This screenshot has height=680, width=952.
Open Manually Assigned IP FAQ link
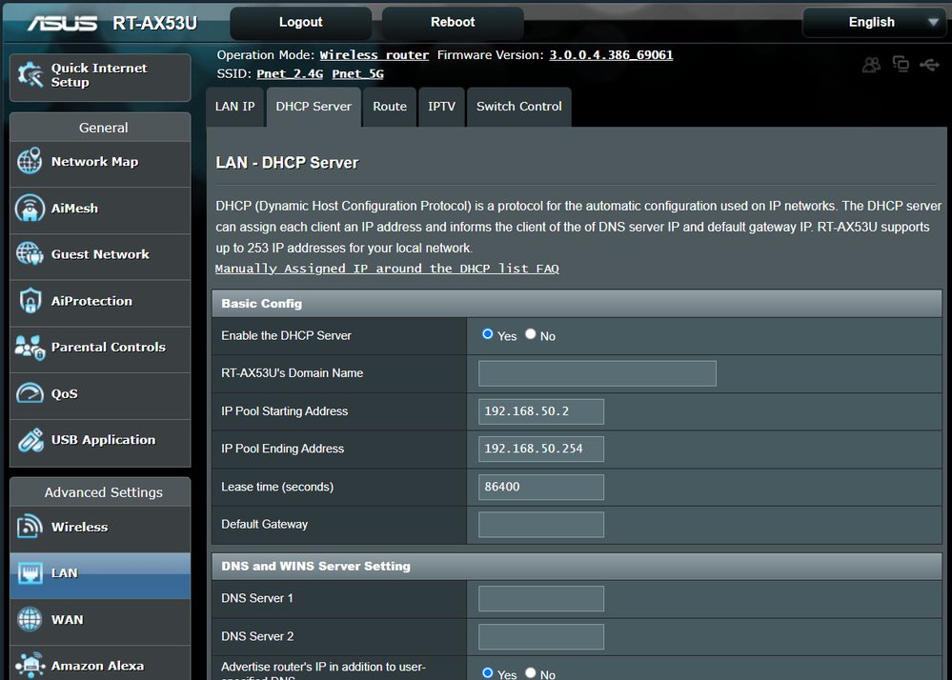point(387,269)
